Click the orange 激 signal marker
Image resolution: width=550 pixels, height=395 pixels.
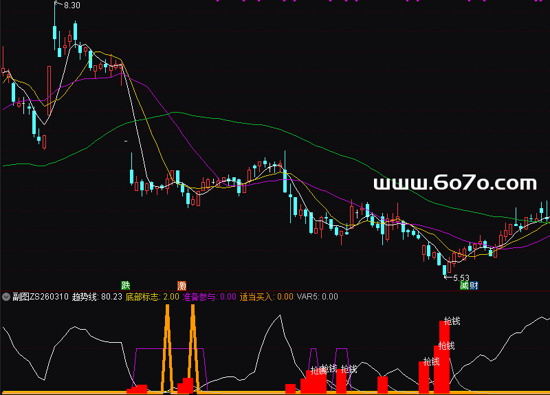click(x=182, y=285)
